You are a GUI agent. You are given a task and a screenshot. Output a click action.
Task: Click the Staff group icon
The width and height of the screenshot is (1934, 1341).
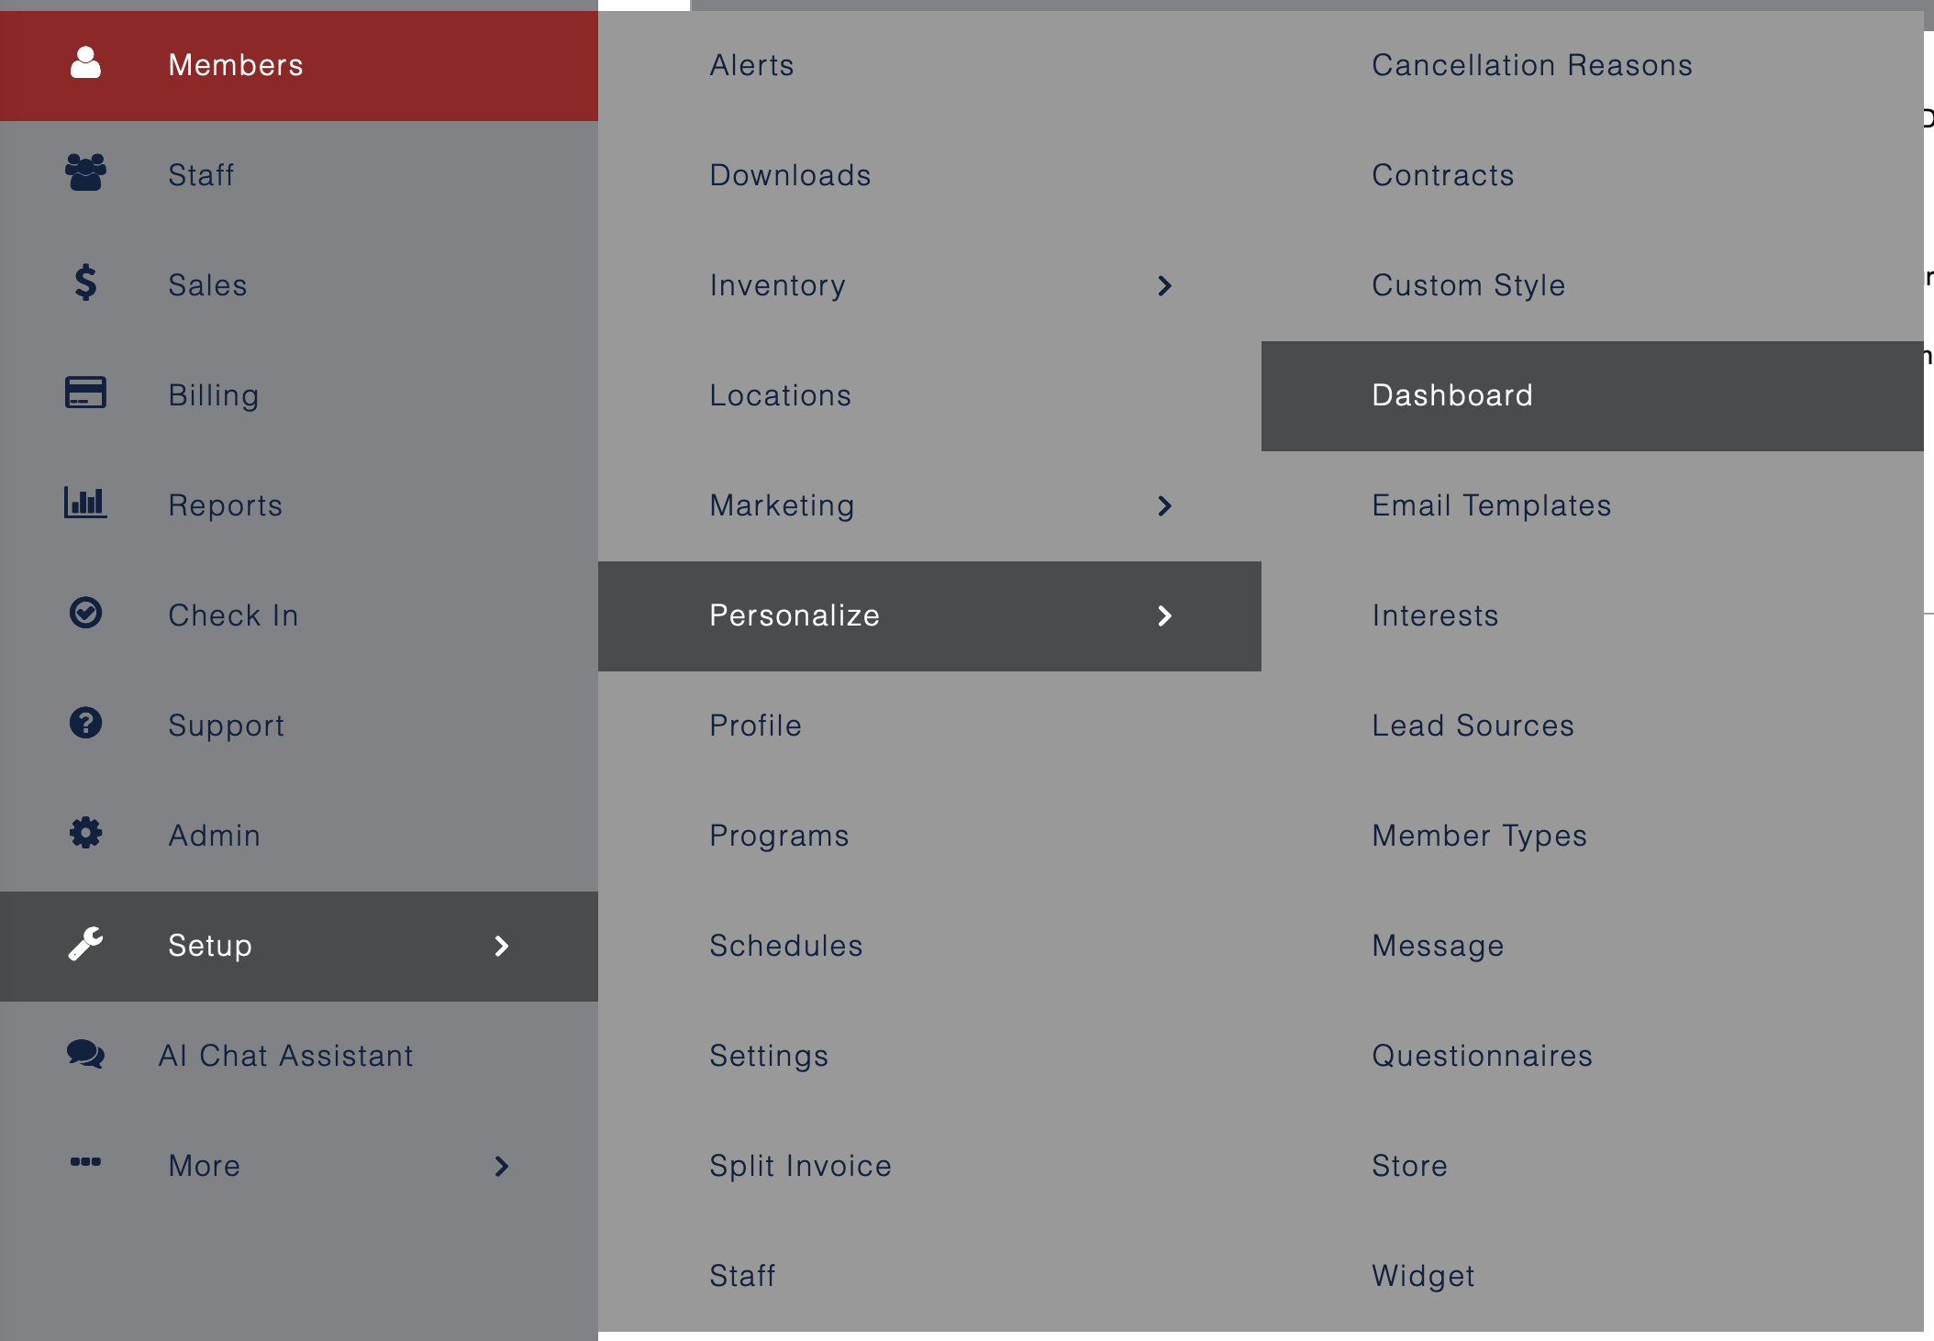click(85, 173)
